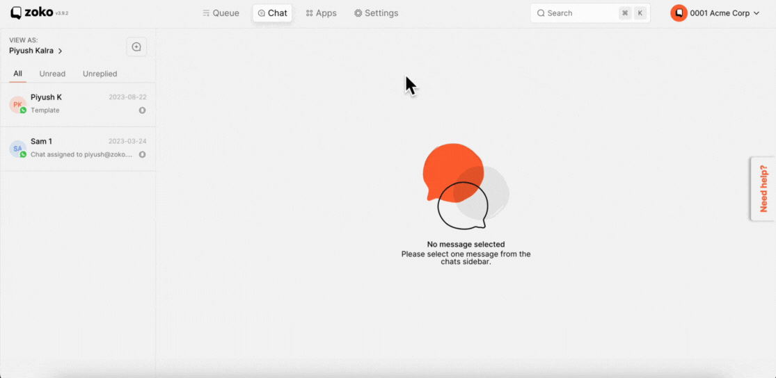
Task: Click the ⌘ shortcut key badge
Action: [x=625, y=13]
